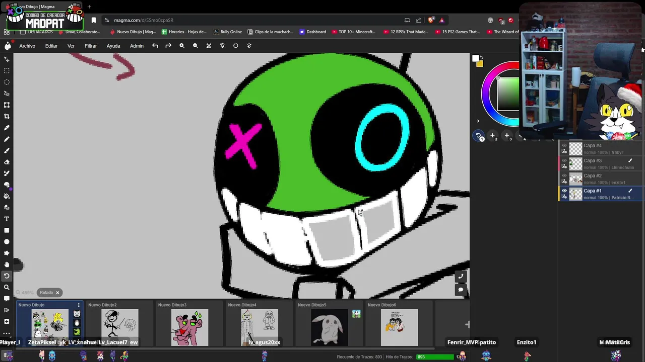Screen dimensions: 645x362
Task: Open the Nuevo Dibujo2 thumbnail
Action: click(119, 328)
